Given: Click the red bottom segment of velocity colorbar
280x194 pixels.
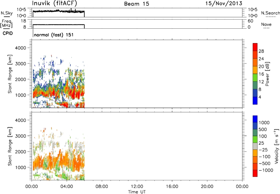Looking at the screenshot, I should 255,173.
